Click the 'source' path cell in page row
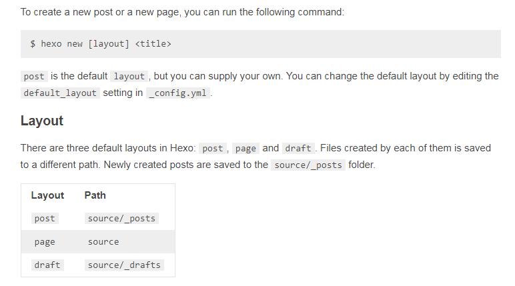The image size is (515, 286). point(103,242)
